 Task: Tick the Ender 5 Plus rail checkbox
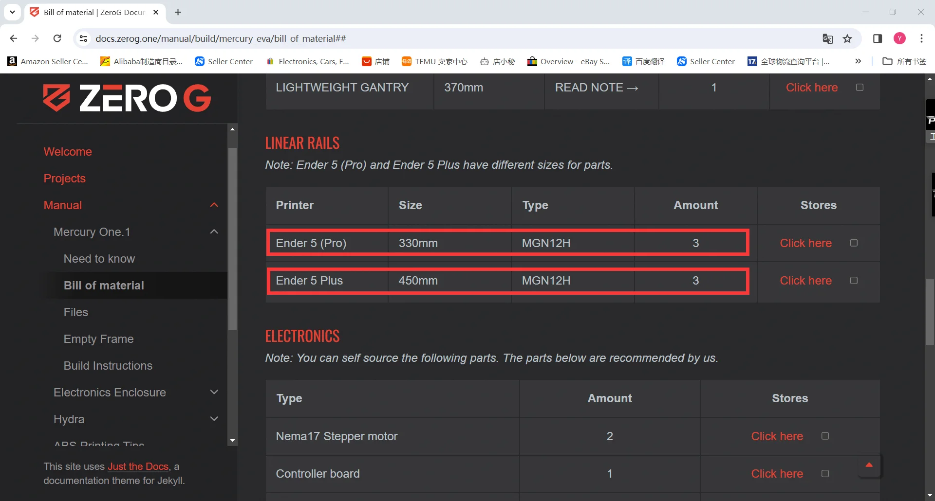(x=854, y=280)
